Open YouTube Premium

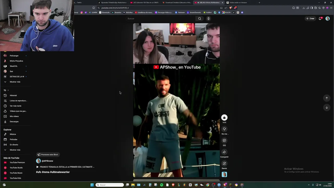click(16, 162)
